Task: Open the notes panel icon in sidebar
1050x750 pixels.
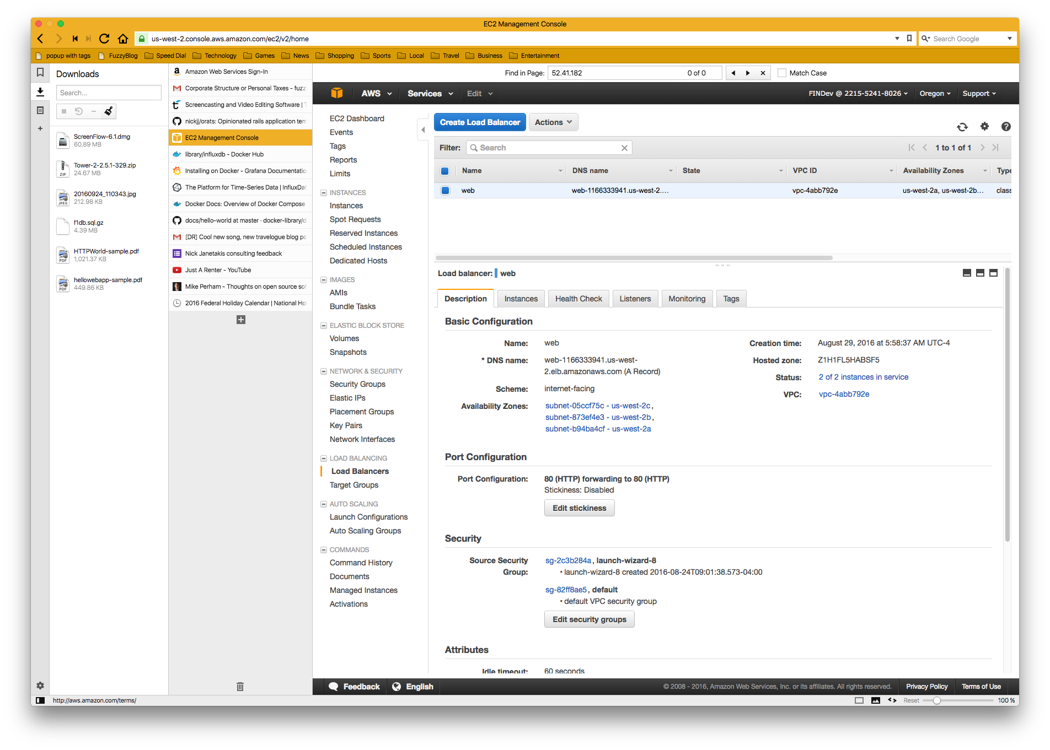Action: (x=40, y=110)
